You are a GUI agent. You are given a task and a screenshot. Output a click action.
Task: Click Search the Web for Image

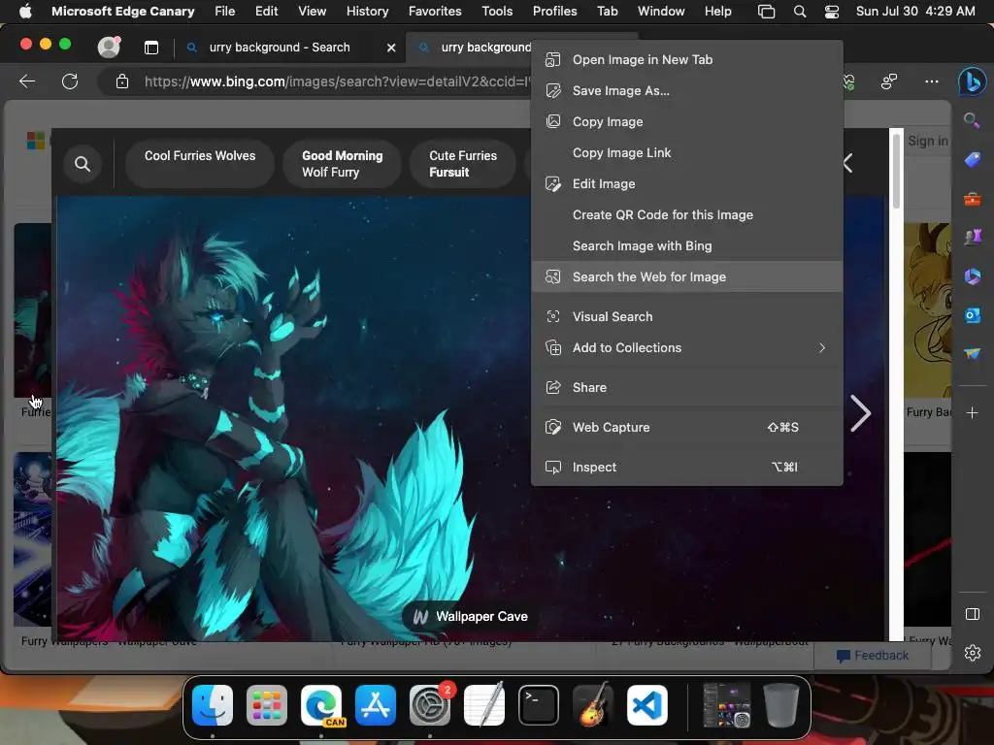point(686,276)
